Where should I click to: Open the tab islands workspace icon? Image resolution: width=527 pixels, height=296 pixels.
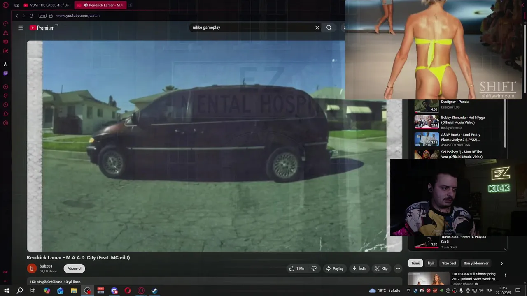pyautogui.click(x=16, y=5)
